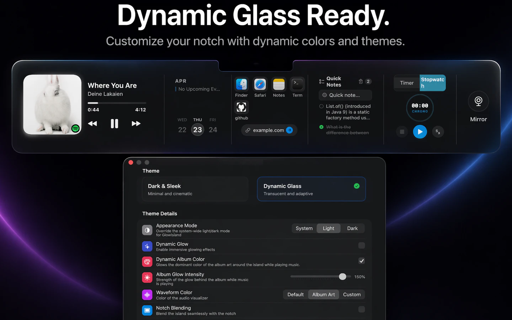512x320 pixels.
Task: Set Appearance Mode to Dark
Action: pyautogui.click(x=352, y=228)
